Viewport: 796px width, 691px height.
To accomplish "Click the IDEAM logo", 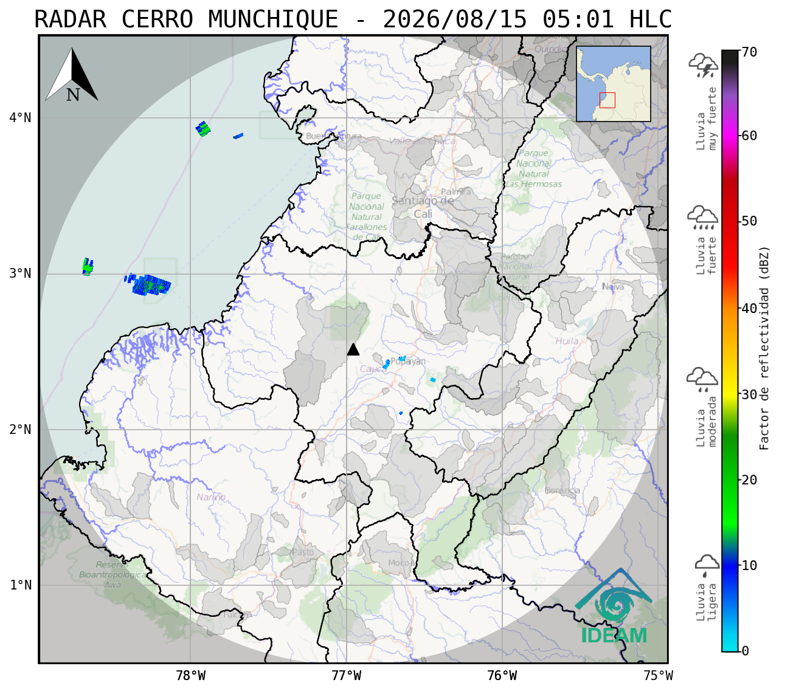I will (x=613, y=607).
